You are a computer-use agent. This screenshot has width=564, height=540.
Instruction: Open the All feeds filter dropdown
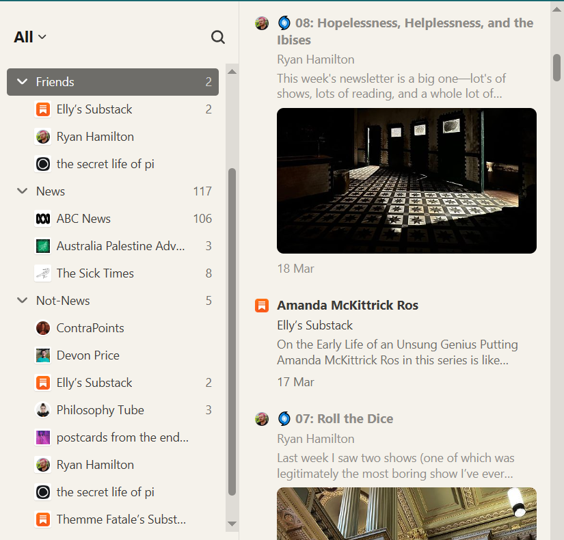pos(30,37)
